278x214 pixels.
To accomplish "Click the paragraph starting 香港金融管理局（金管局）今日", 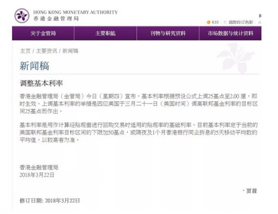I will tap(139, 104).
